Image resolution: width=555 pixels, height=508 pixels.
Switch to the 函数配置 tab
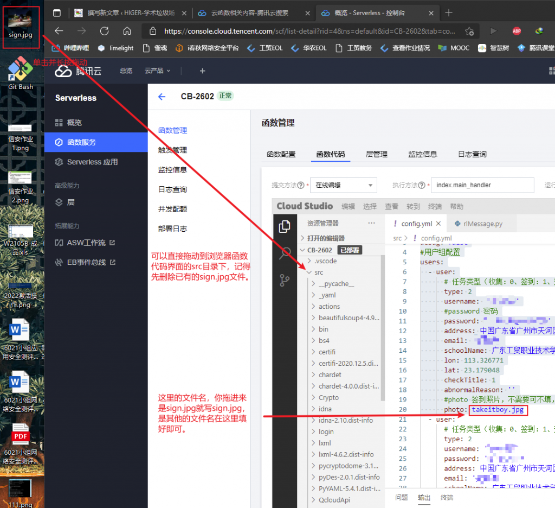click(281, 154)
